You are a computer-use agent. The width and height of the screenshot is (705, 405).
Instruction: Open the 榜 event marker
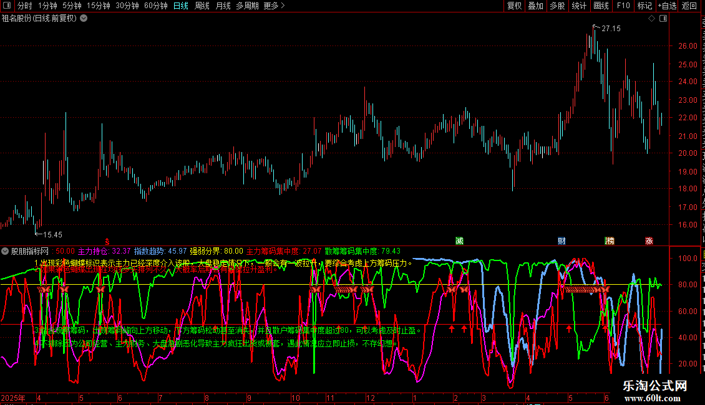coord(610,241)
